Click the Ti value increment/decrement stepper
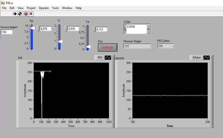 [x=66, y=29]
